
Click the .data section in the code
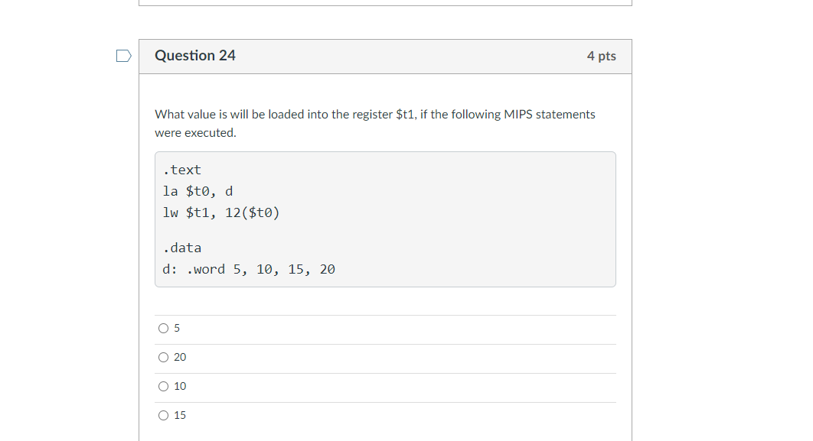(x=182, y=248)
